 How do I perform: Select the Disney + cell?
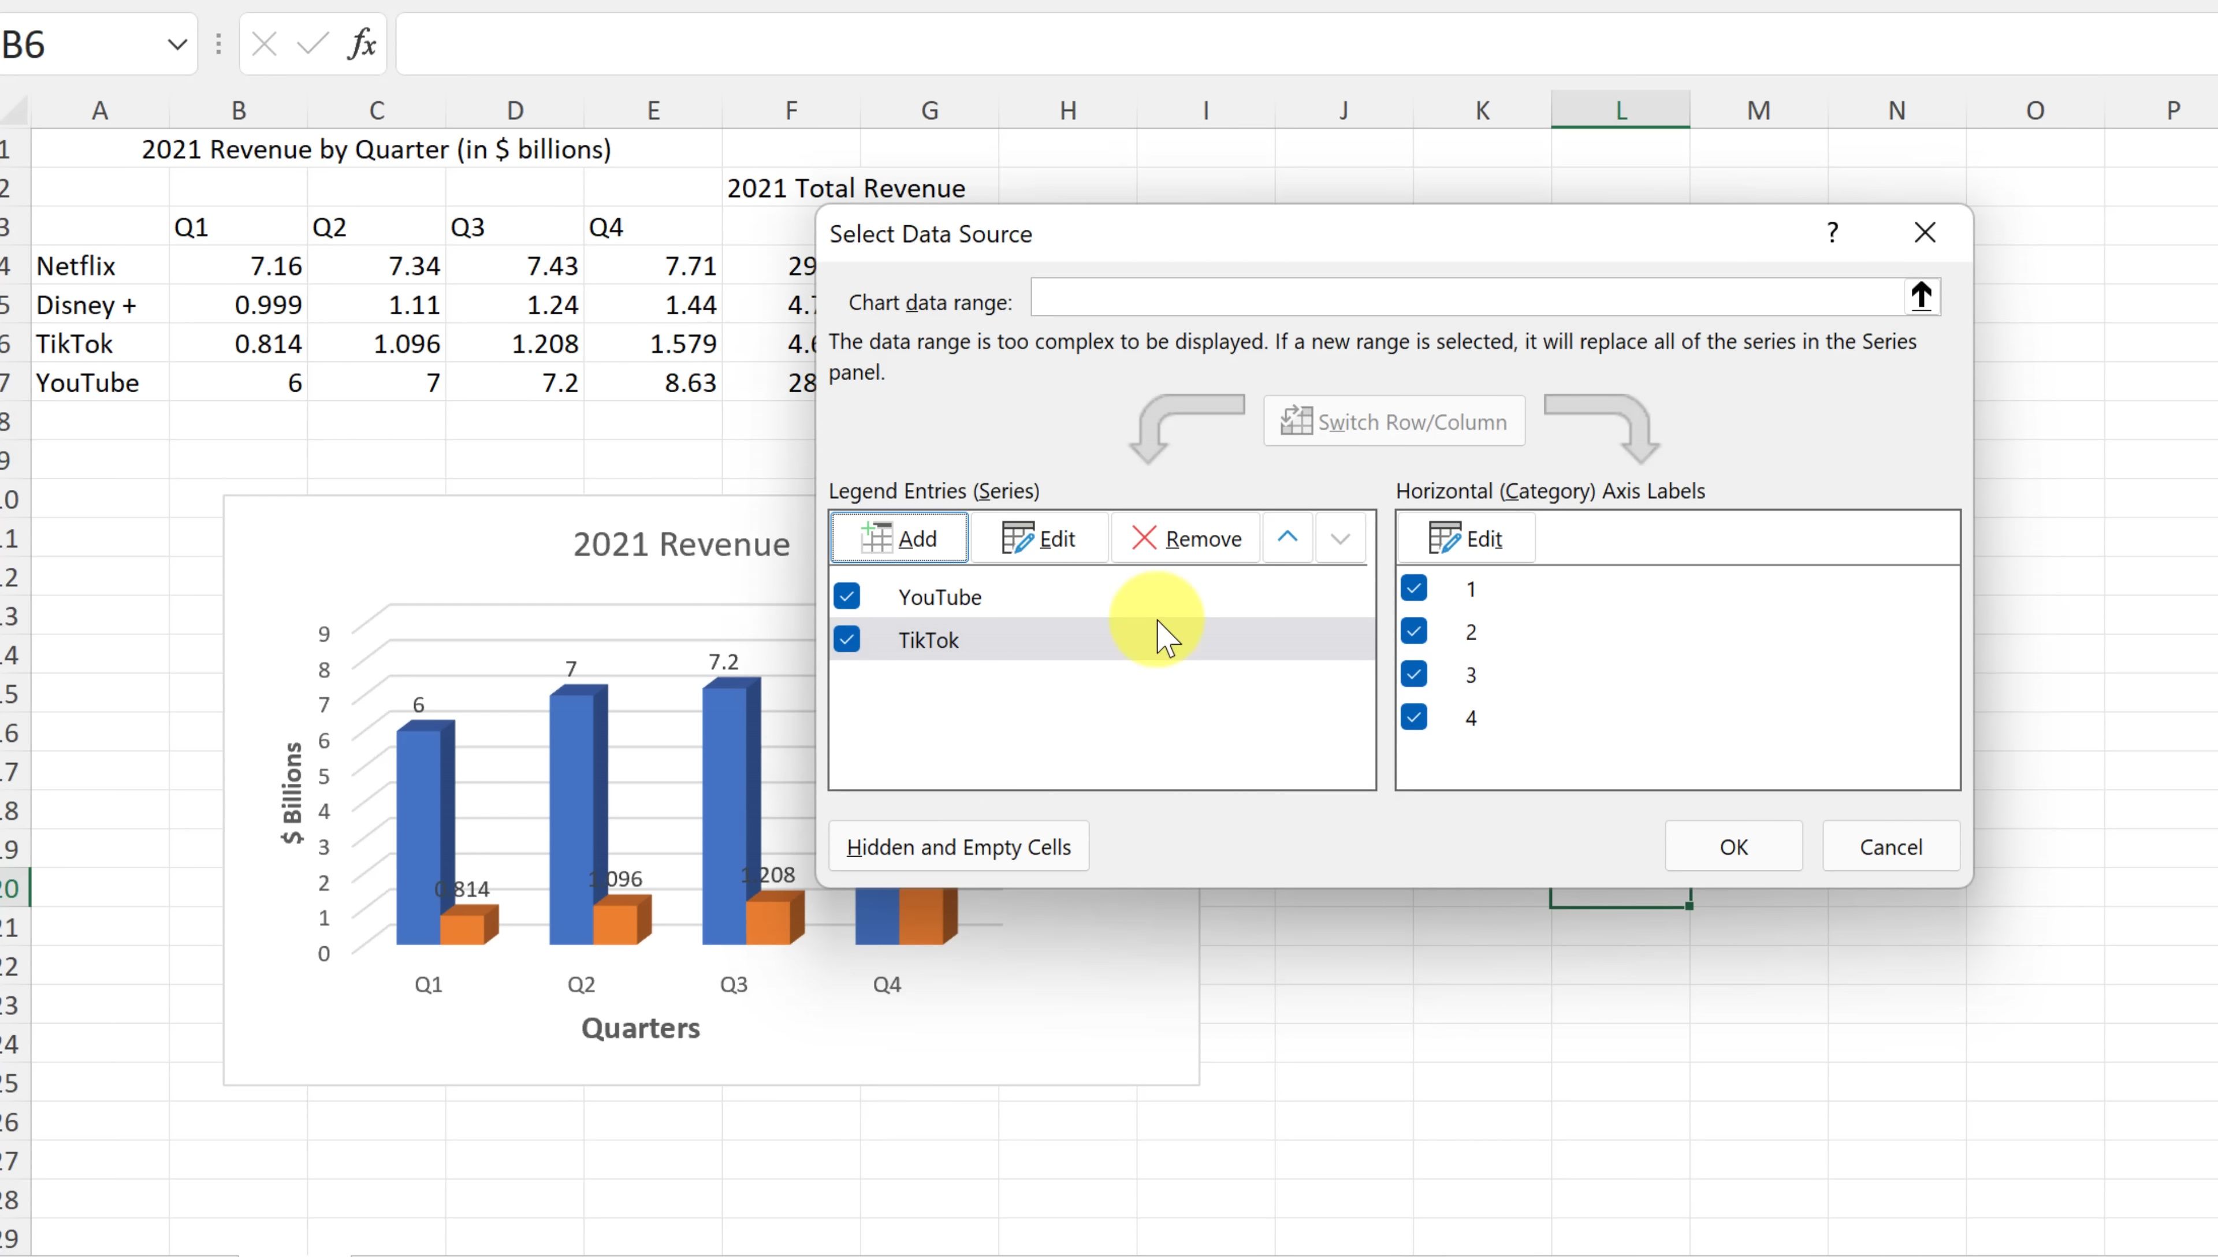100,305
